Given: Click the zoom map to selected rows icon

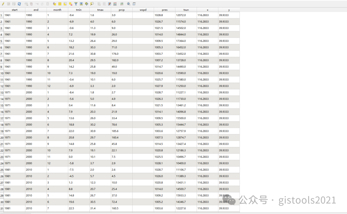Looking at the screenshot, I should (x=92, y=4).
